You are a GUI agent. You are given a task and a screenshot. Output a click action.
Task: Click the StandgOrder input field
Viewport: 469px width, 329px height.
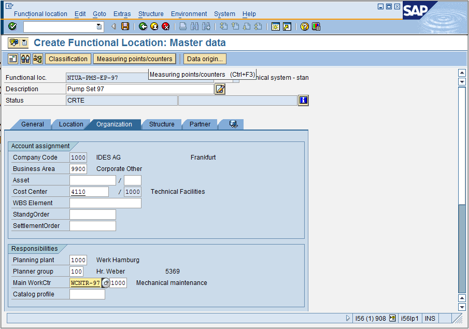pos(93,214)
